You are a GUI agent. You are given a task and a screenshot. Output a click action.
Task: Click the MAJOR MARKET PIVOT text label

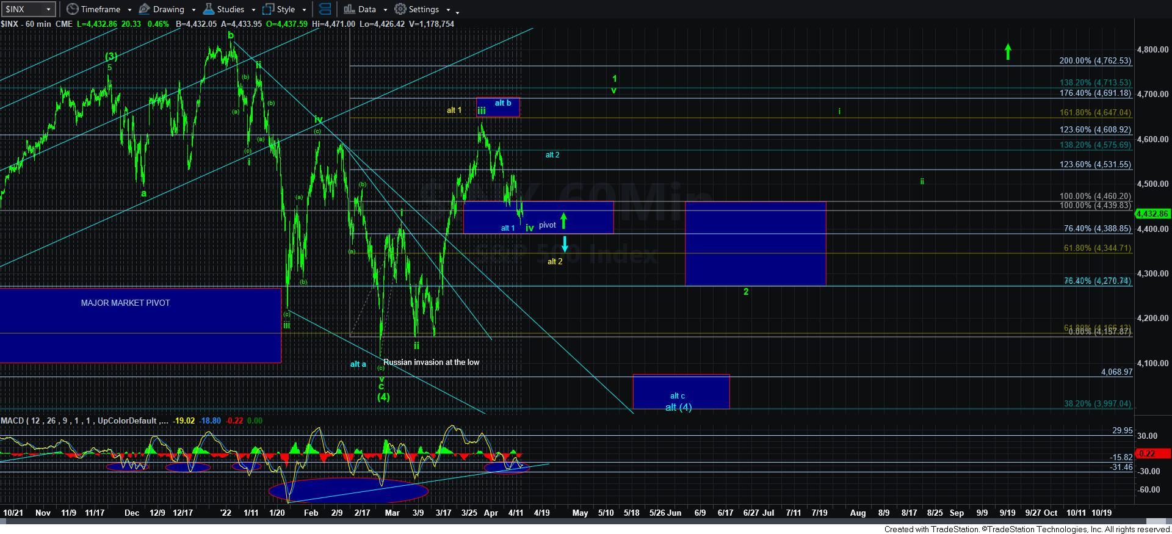(125, 303)
